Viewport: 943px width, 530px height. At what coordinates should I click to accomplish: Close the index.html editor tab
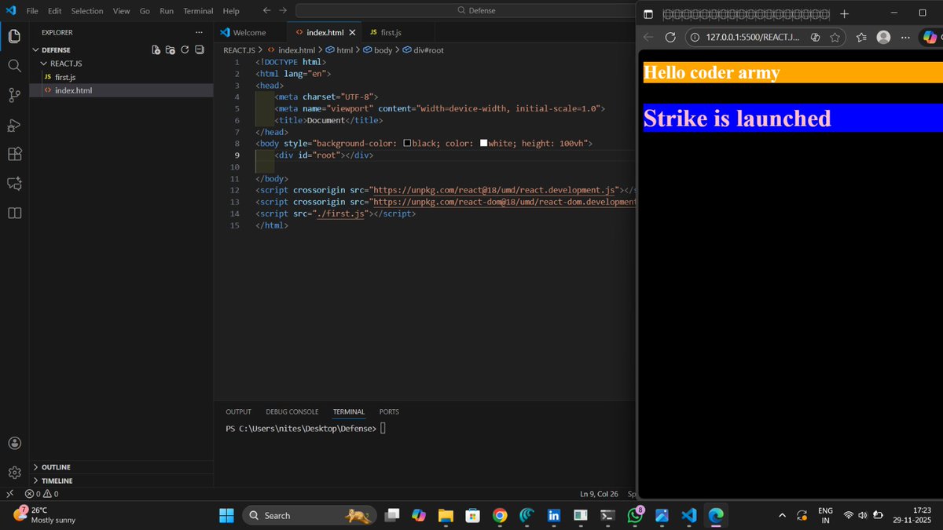[x=352, y=32]
